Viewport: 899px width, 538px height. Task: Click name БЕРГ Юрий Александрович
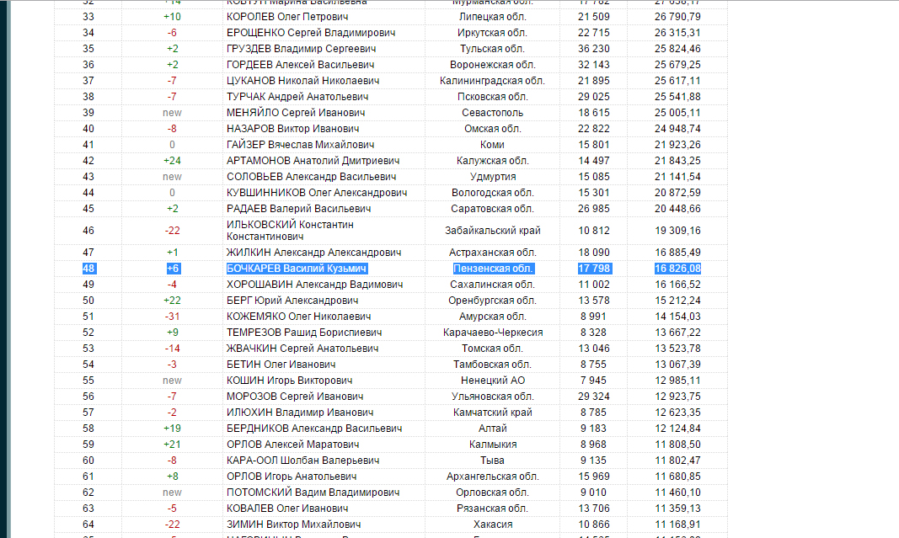pyautogui.click(x=292, y=301)
